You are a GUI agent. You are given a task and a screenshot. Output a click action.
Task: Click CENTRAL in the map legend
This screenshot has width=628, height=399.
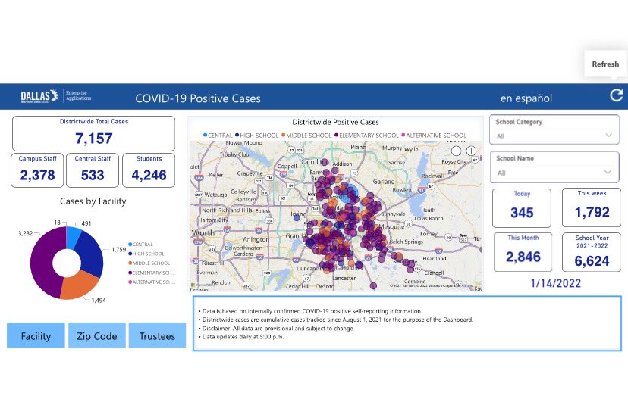coord(218,136)
